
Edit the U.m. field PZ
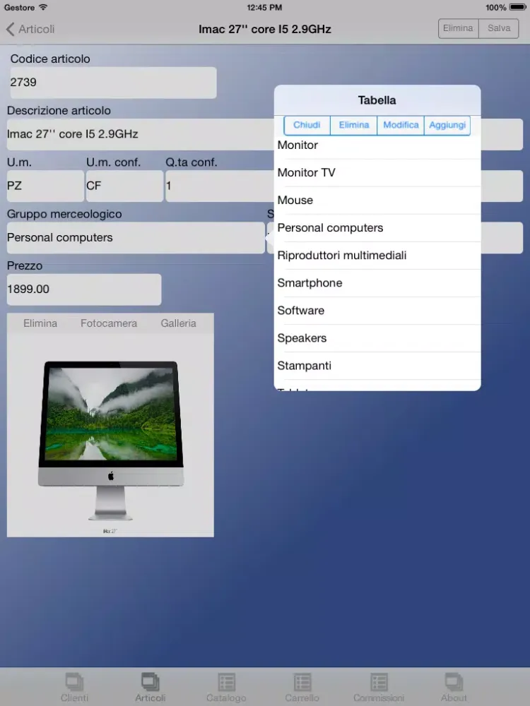coord(45,186)
